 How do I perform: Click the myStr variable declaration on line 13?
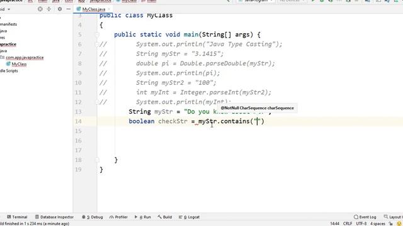(x=164, y=112)
